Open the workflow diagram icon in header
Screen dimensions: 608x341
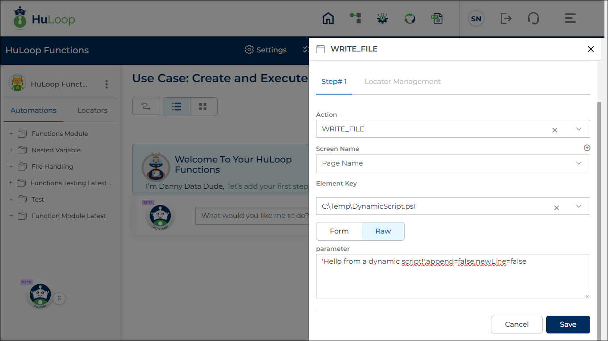tap(355, 18)
